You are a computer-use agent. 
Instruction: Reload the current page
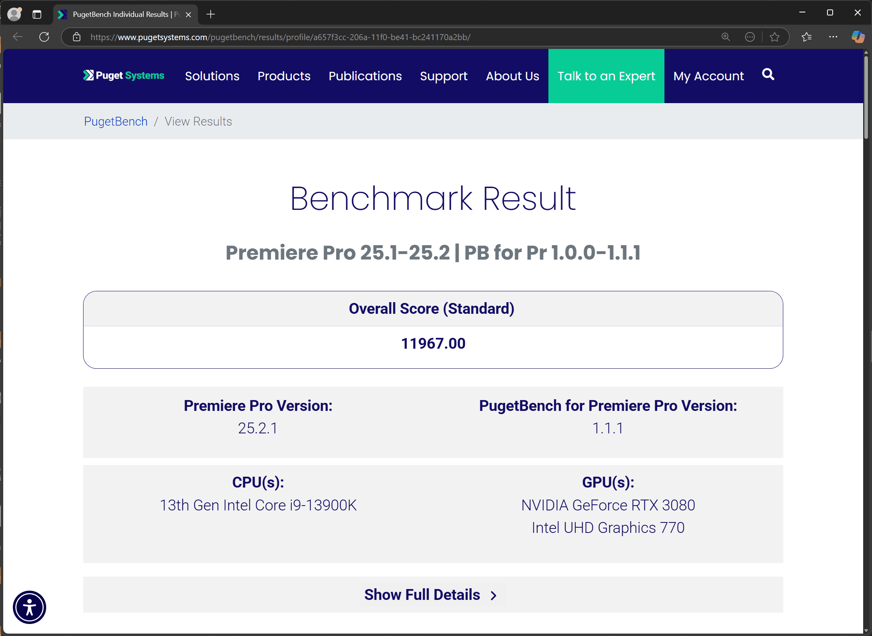pos(44,37)
